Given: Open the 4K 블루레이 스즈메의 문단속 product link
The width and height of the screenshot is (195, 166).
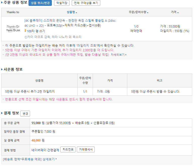Looking at the screenshot, I should point(70,23).
